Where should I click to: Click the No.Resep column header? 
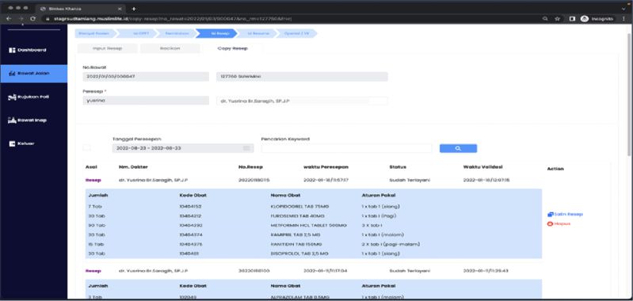tap(250, 167)
